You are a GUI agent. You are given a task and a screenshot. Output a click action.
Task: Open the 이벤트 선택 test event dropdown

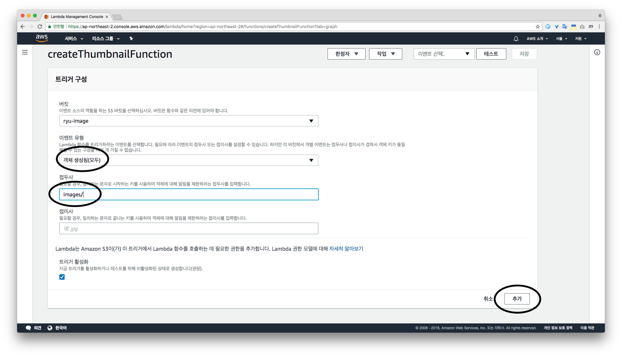(444, 54)
